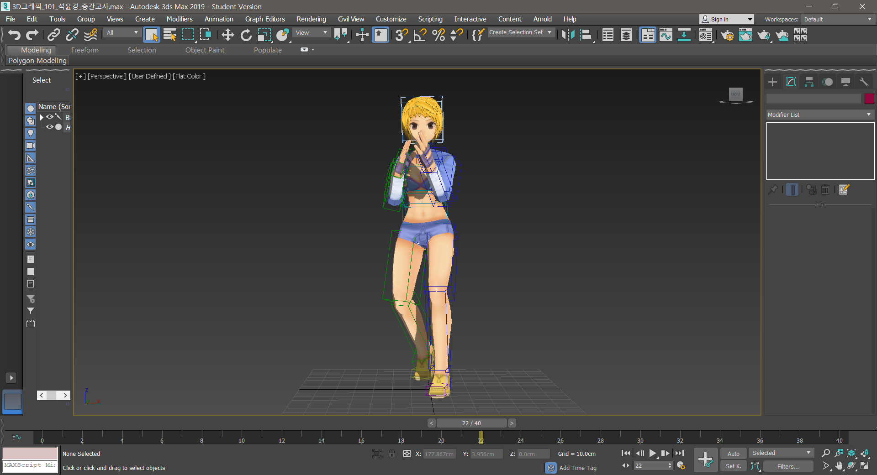The height and width of the screenshot is (475, 877).
Task: Open the selection filter All dropdown
Action: (x=122, y=32)
